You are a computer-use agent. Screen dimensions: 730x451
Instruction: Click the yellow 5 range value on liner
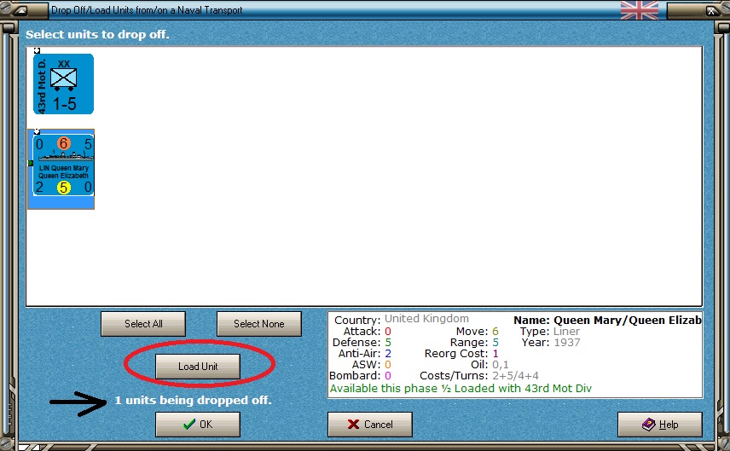pos(63,188)
